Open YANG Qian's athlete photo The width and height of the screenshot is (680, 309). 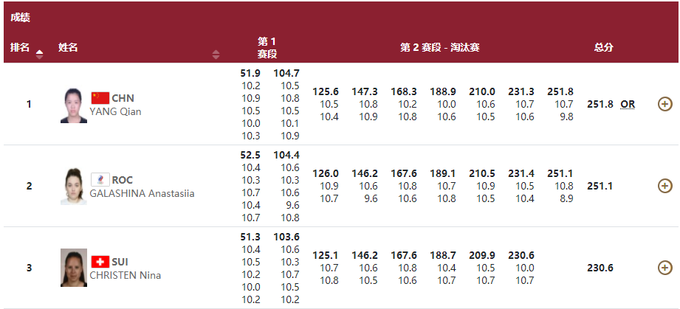(x=74, y=105)
